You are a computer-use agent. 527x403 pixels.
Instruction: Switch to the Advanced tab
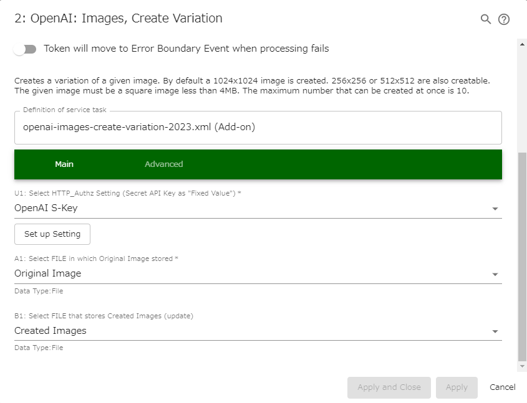[163, 164]
